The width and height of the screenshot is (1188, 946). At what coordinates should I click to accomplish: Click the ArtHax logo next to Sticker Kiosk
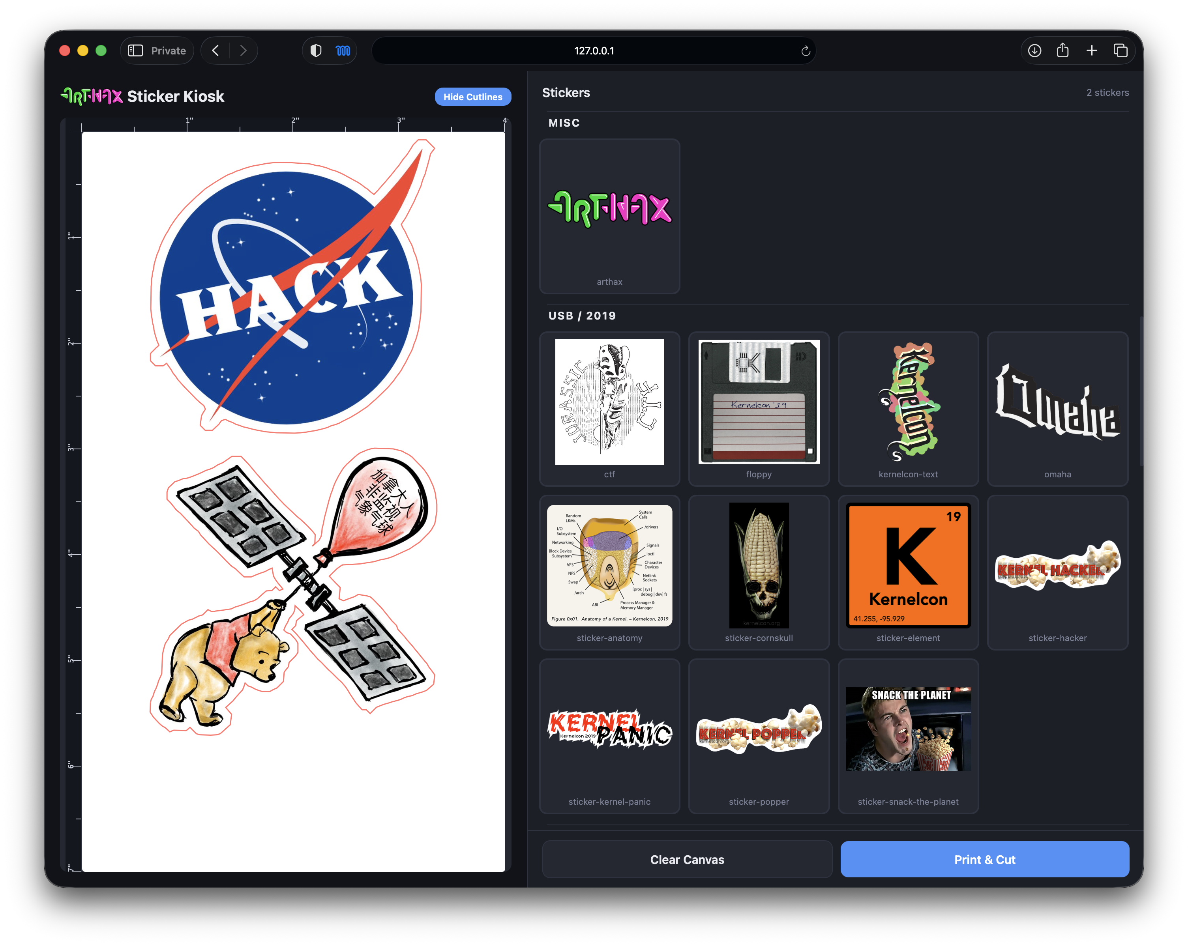[92, 96]
